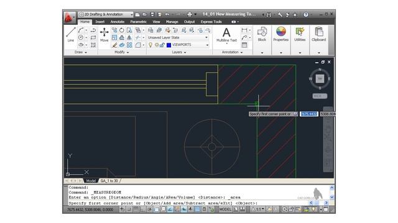Switch to the View ribbon tab
Image resolution: width=398 pixels, height=223 pixels.
point(156,22)
